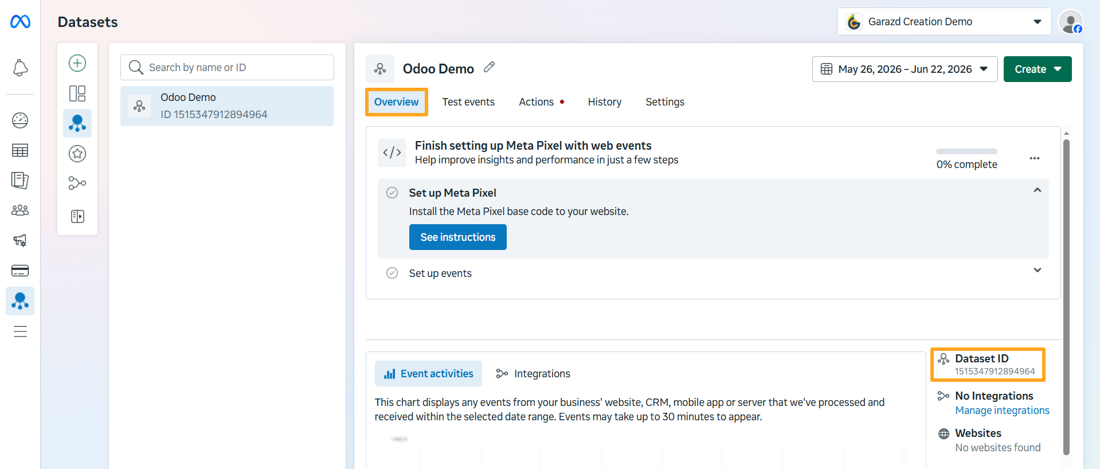The height and width of the screenshot is (469, 1100).
Task: Open the History tab
Action: [x=605, y=102]
